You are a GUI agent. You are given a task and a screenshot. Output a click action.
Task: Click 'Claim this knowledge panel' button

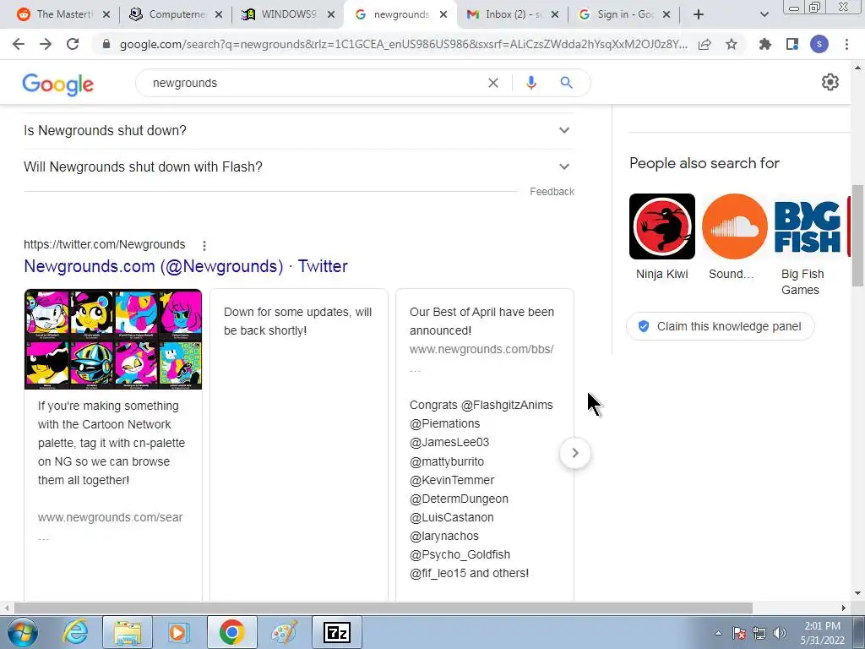click(x=720, y=326)
